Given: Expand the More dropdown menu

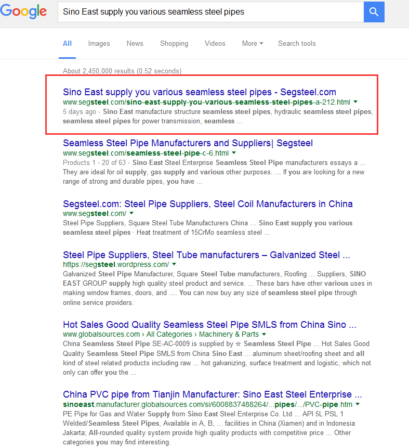Looking at the screenshot, I should tap(253, 44).
